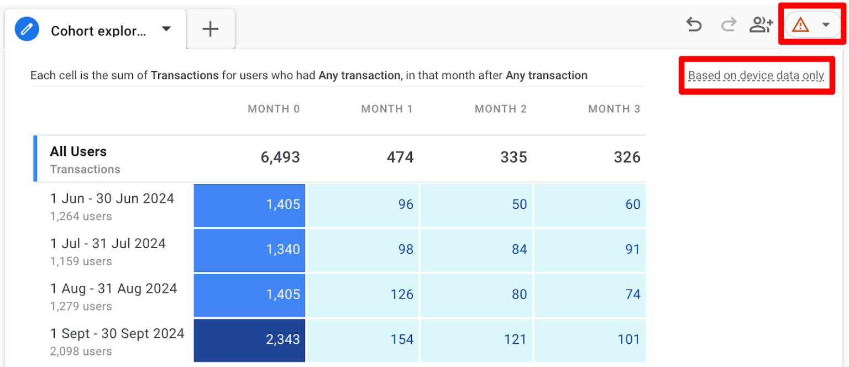Click the 1,405 cell for August cohort

[x=249, y=295]
